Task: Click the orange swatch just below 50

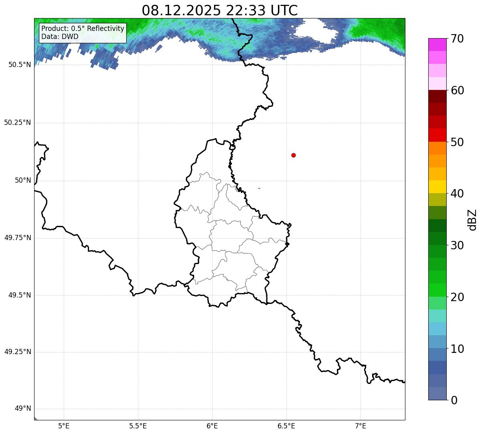Action: pos(437,148)
